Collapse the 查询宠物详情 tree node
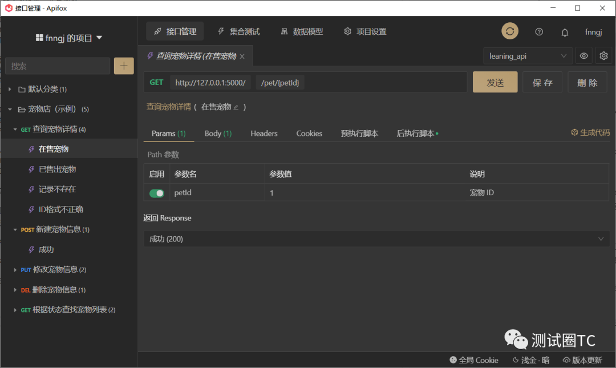The image size is (616, 368). (x=15, y=129)
